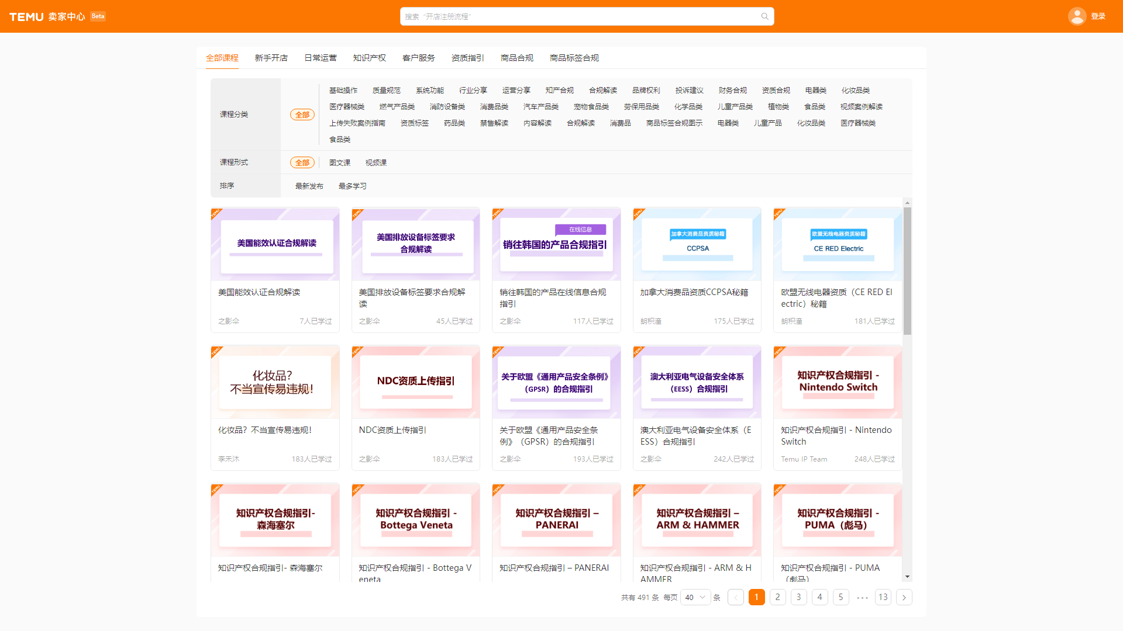Click scrollbar up arrow in course list

(x=907, y=203)
